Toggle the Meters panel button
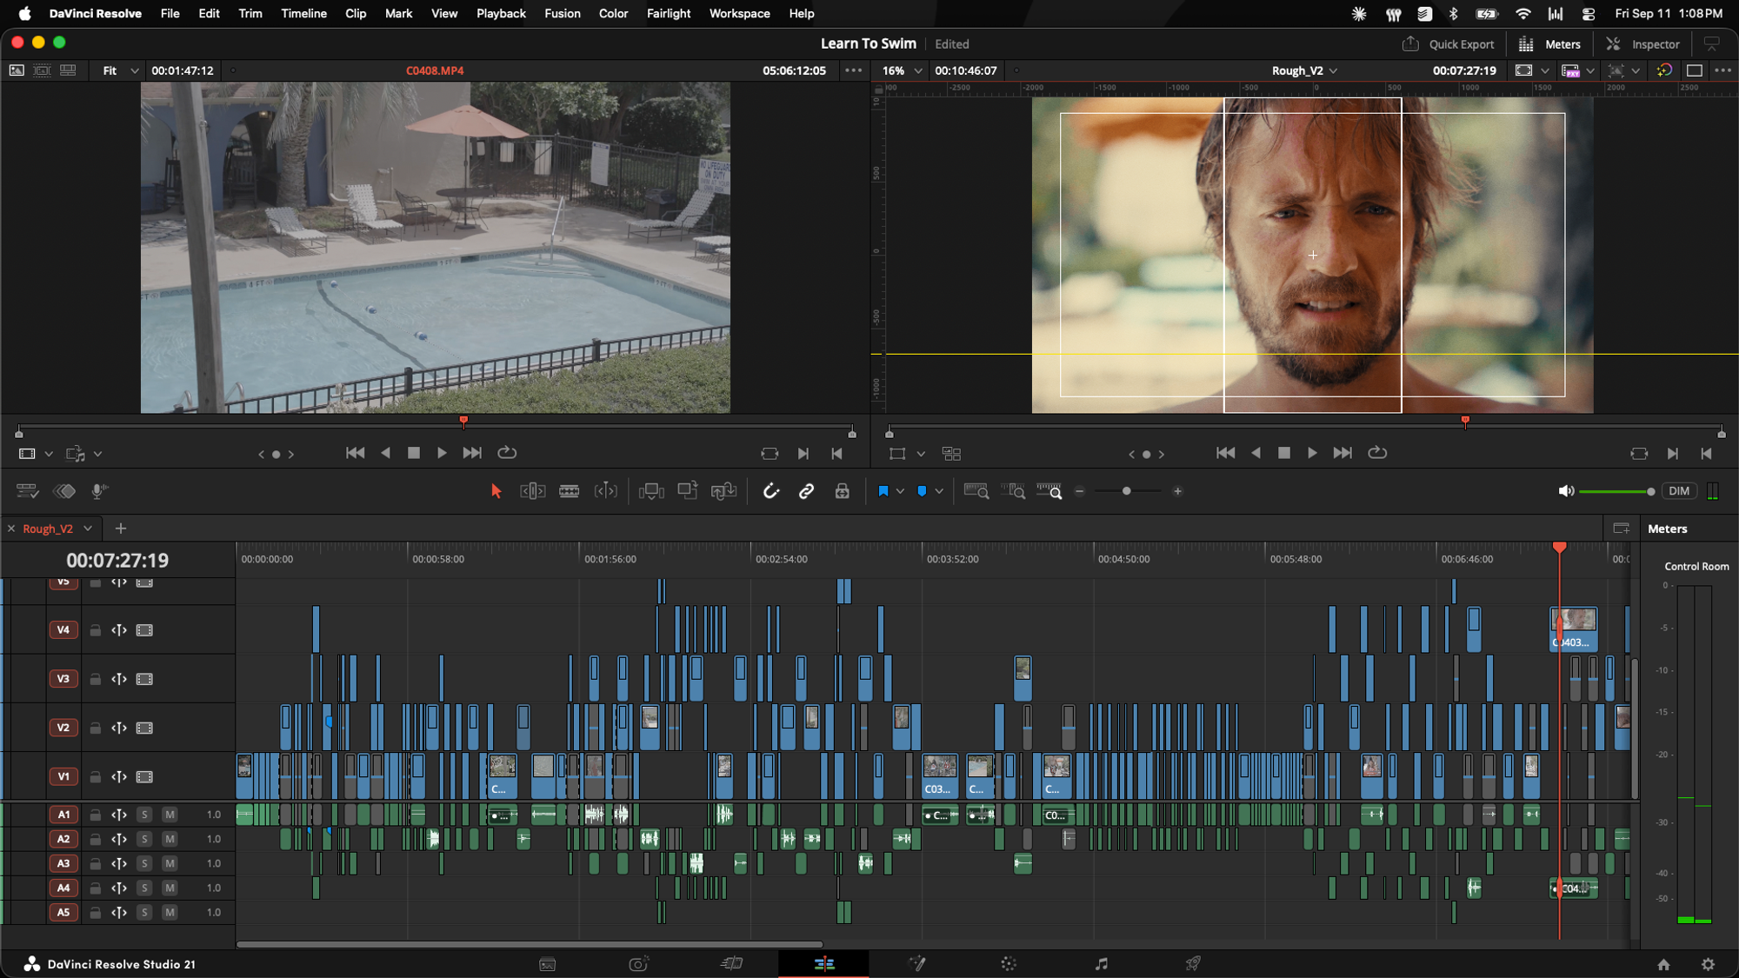Image resolution: width=1739 pixels, height=978 pixels. 1549,44
